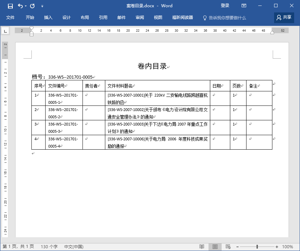The height and width of the screenshot is (251, 300).
Task: Switch to the 插入 (Insert) tab
Action: pyautogui.click(x=48, y=18)
